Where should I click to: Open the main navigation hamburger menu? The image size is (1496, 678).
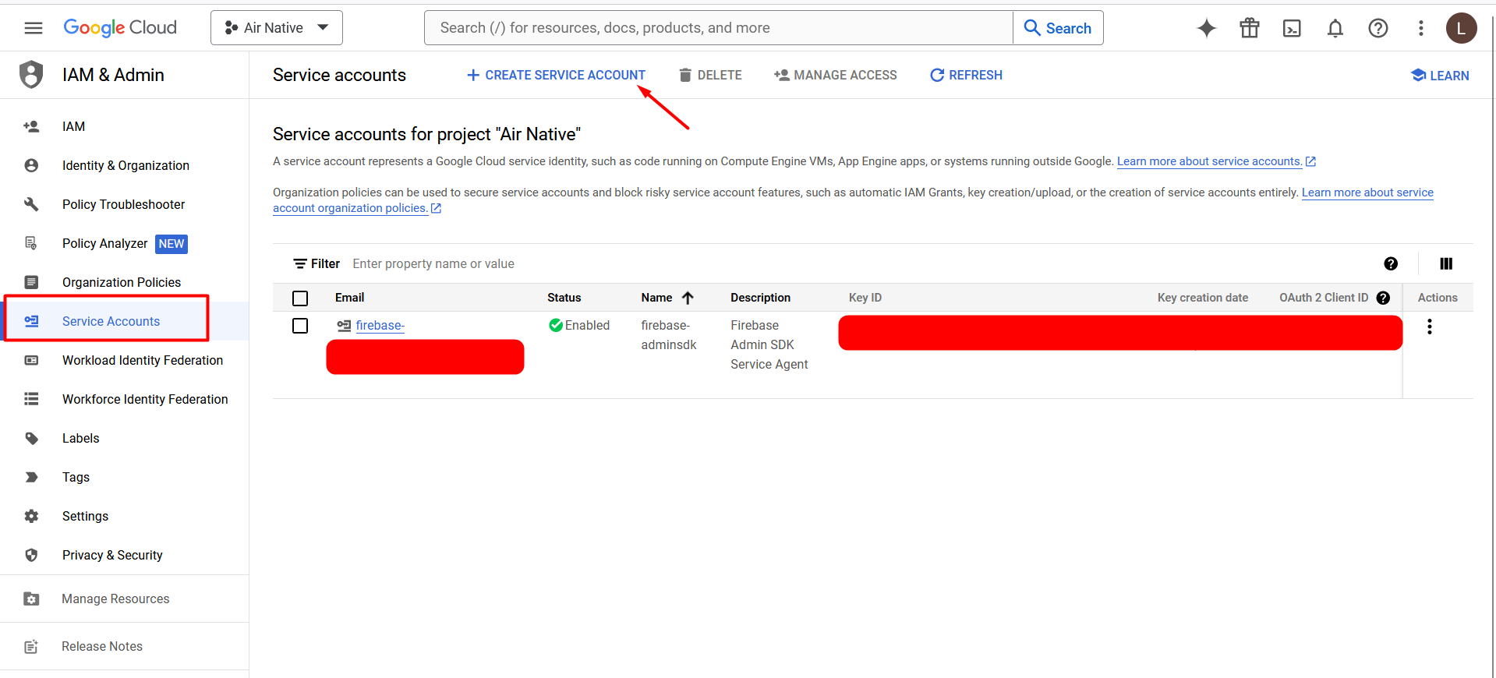[x=34, y=28]
